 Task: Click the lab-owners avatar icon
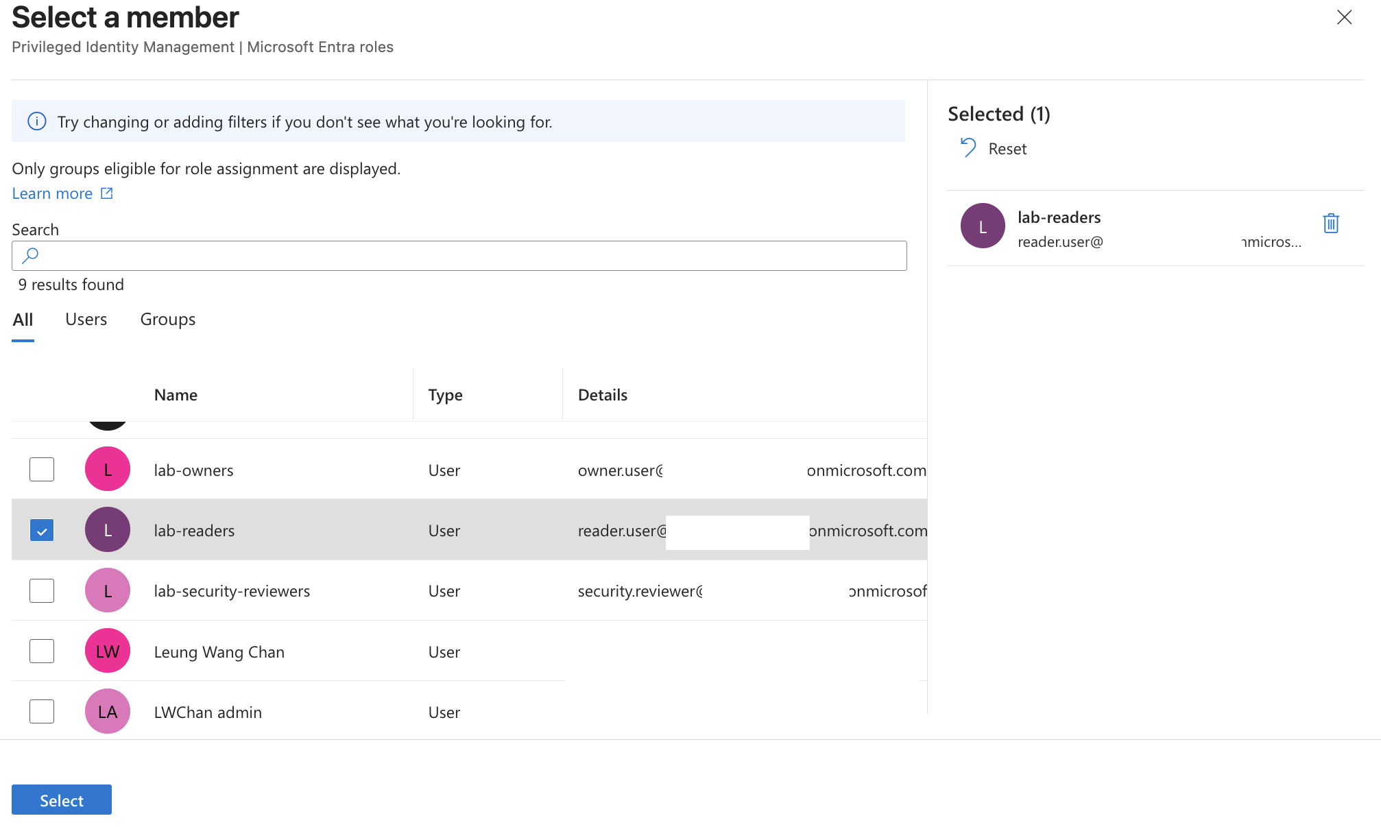point(108,469)
